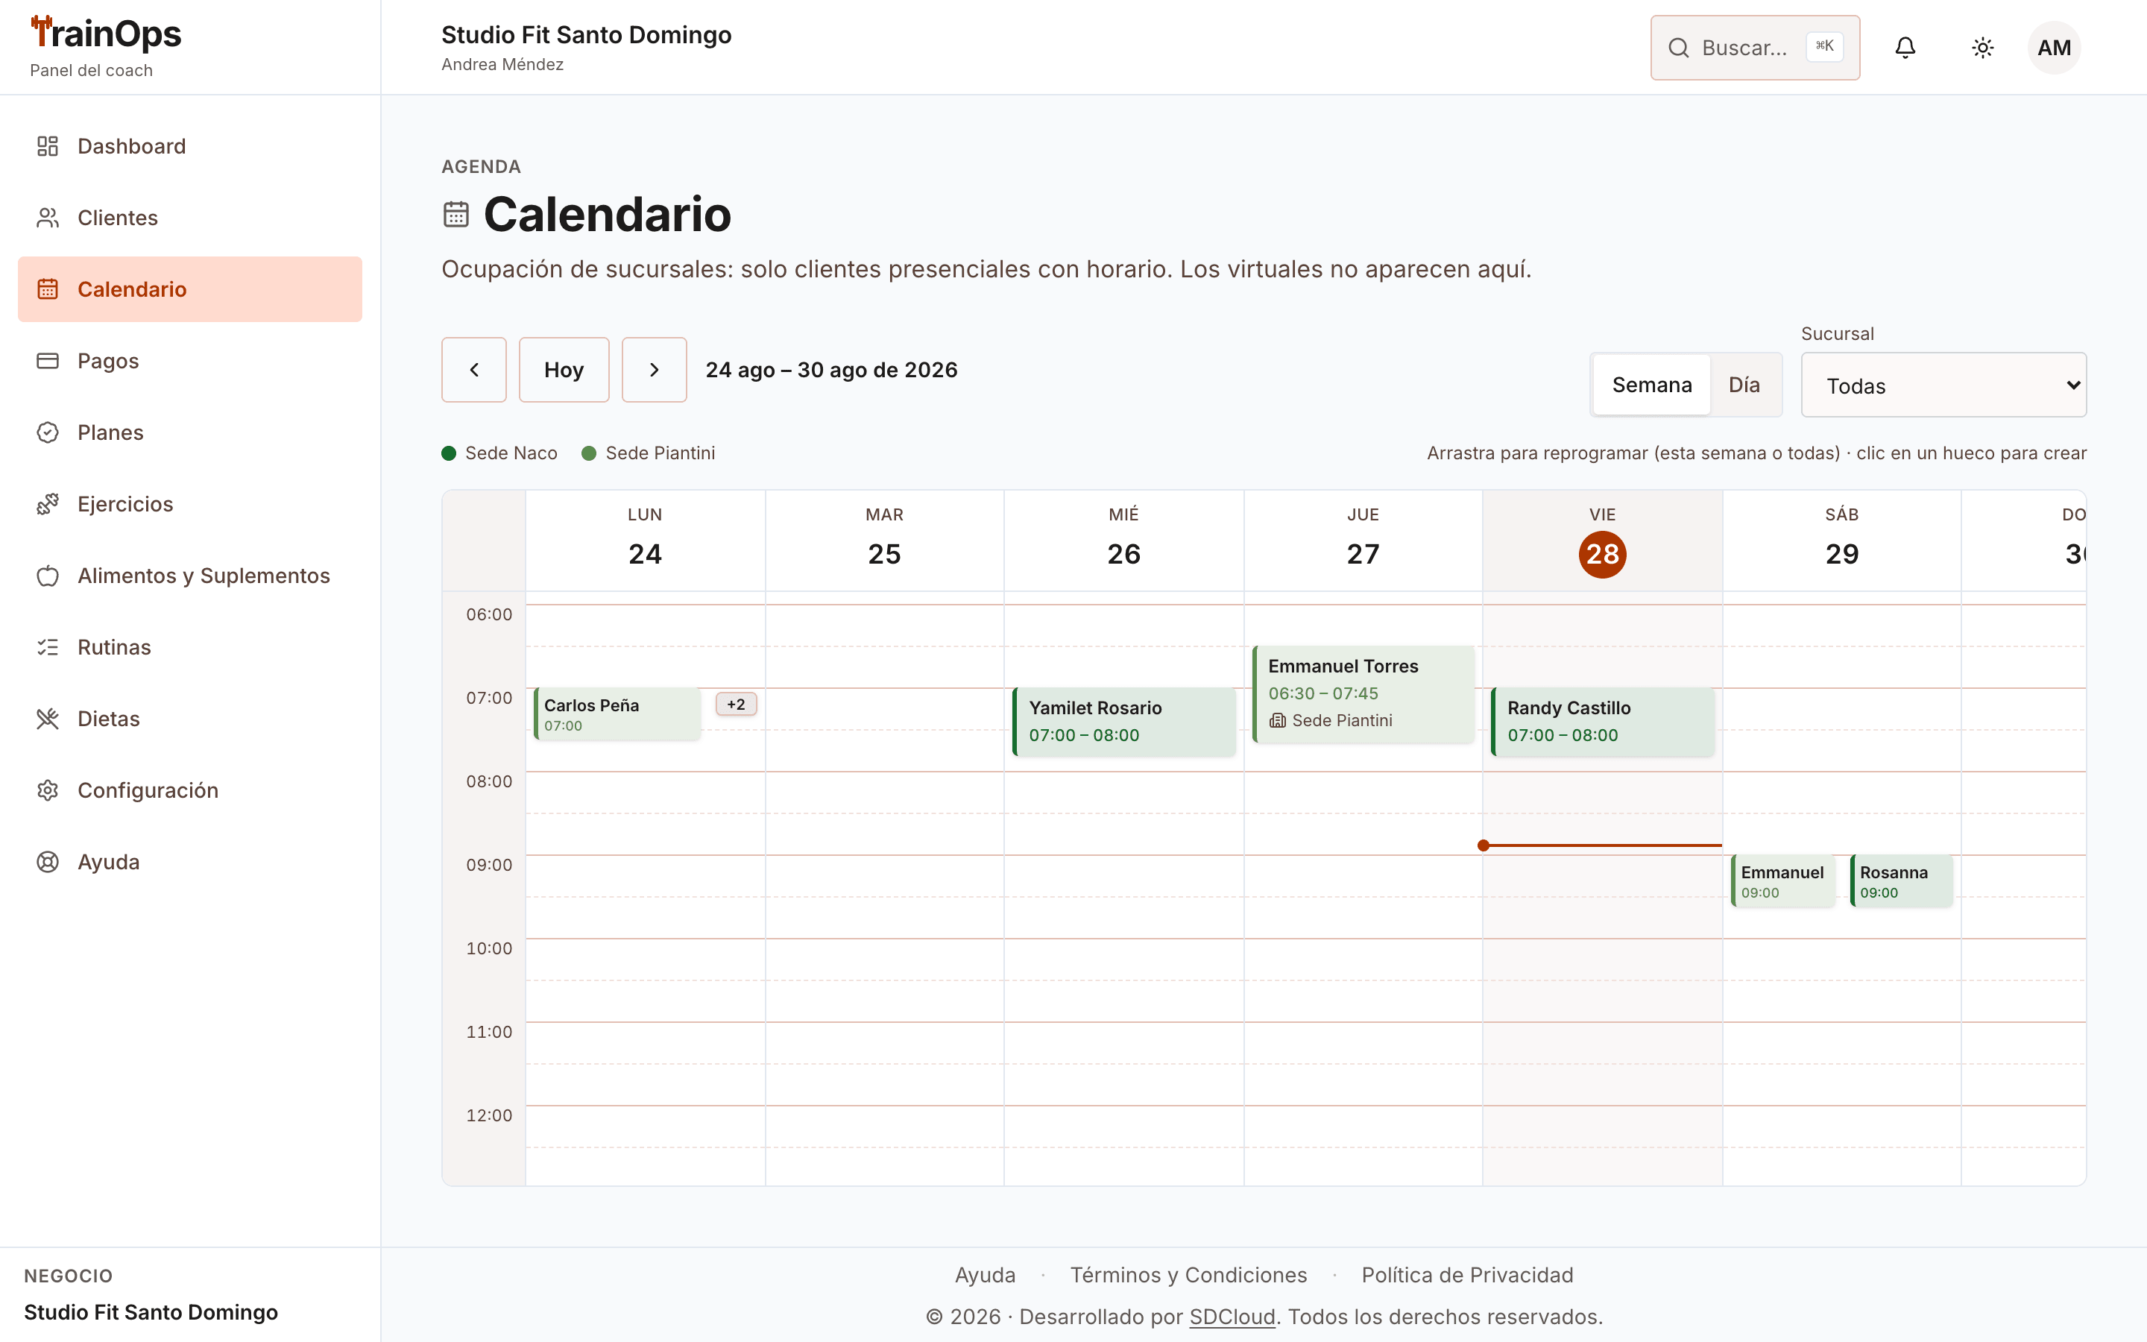Click the Studio Fit Santo Domingo header title
The image size is (2147, 1342).
coord(587,34)
